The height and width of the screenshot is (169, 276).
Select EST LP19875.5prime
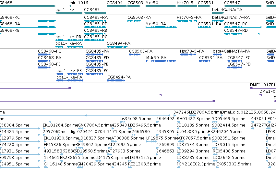click(162, 138)
